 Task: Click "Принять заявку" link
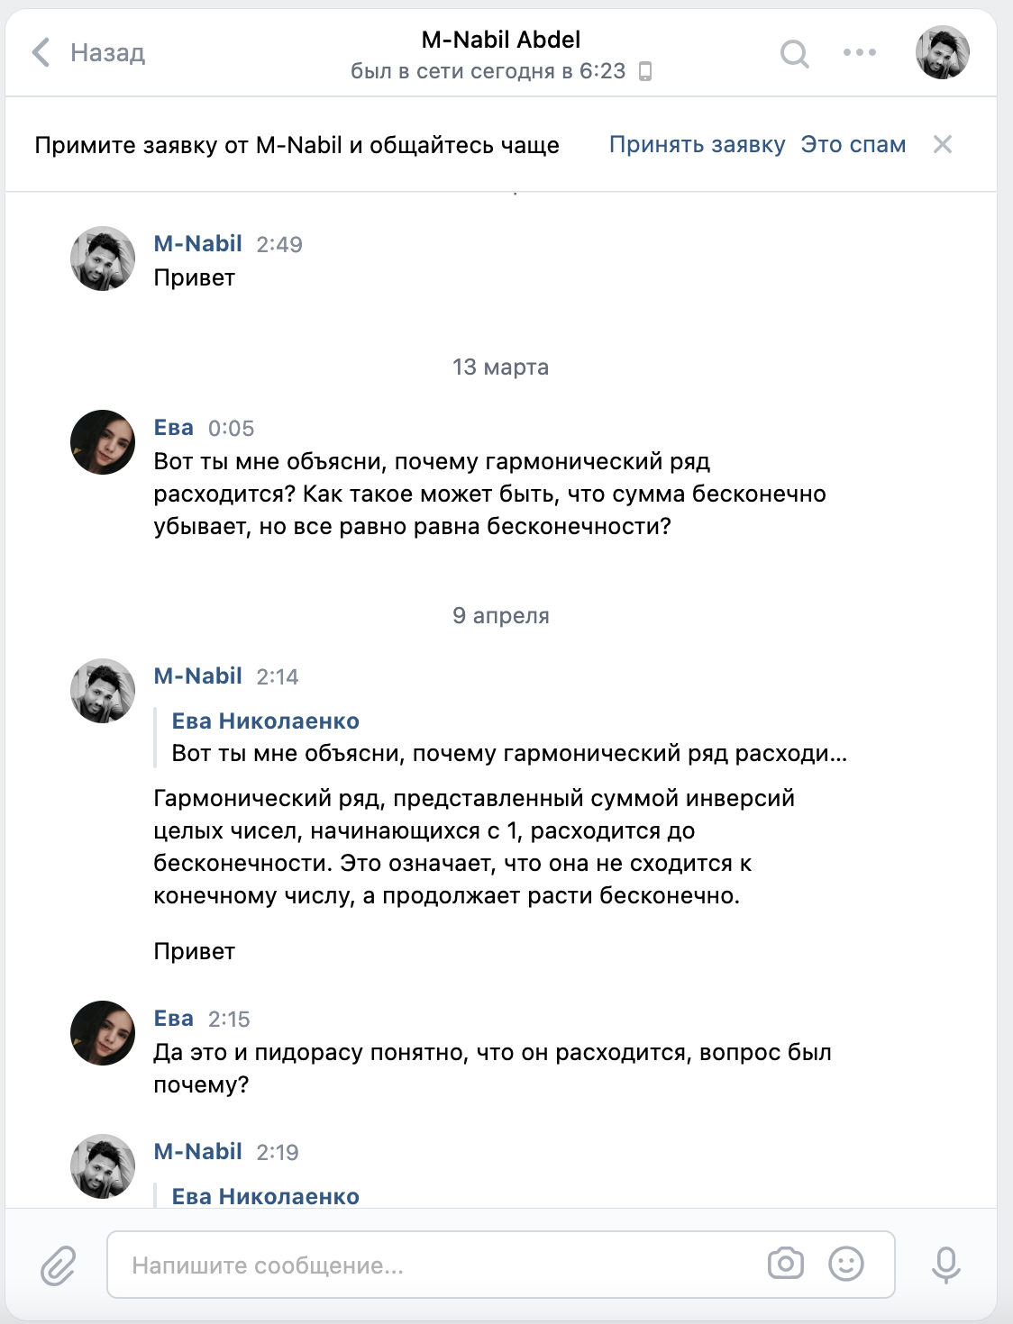[x=697, y=145]
